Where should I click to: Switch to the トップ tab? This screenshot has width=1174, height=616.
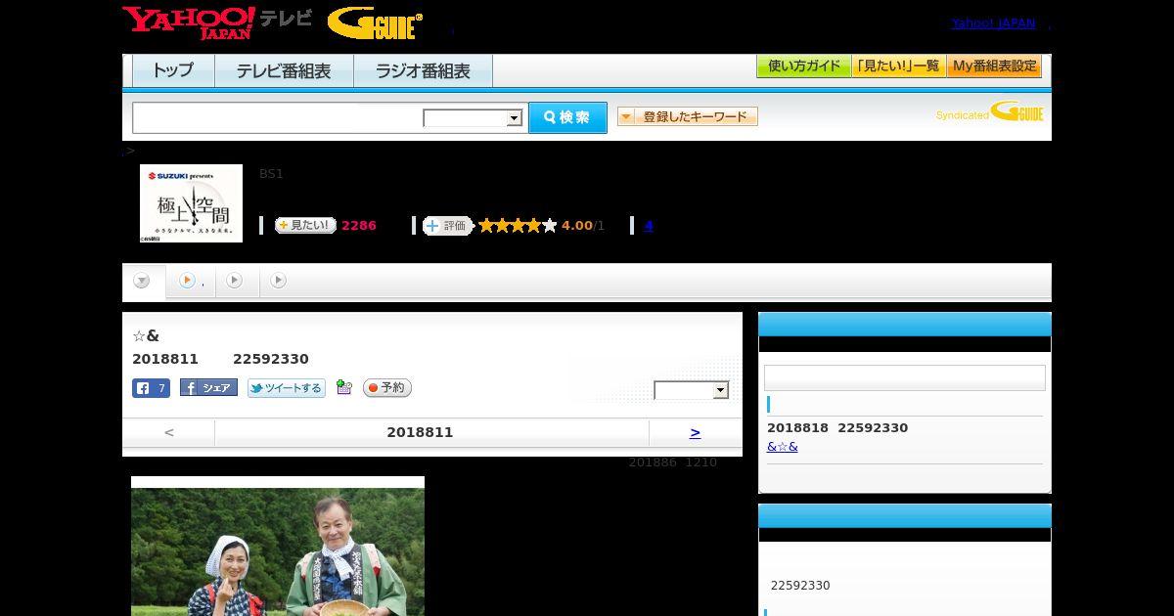173,70
